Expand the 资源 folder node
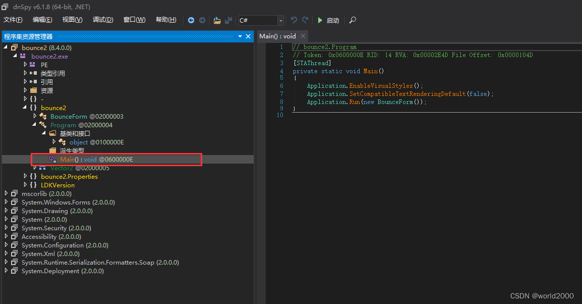The width and height of the screenshot is (582, 304). tap(25, 90)
